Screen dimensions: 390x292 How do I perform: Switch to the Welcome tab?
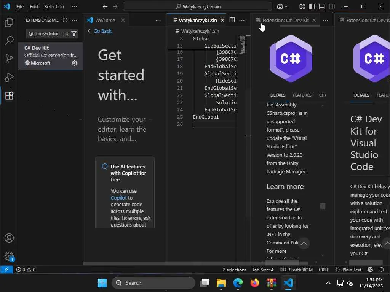point(105,20)
